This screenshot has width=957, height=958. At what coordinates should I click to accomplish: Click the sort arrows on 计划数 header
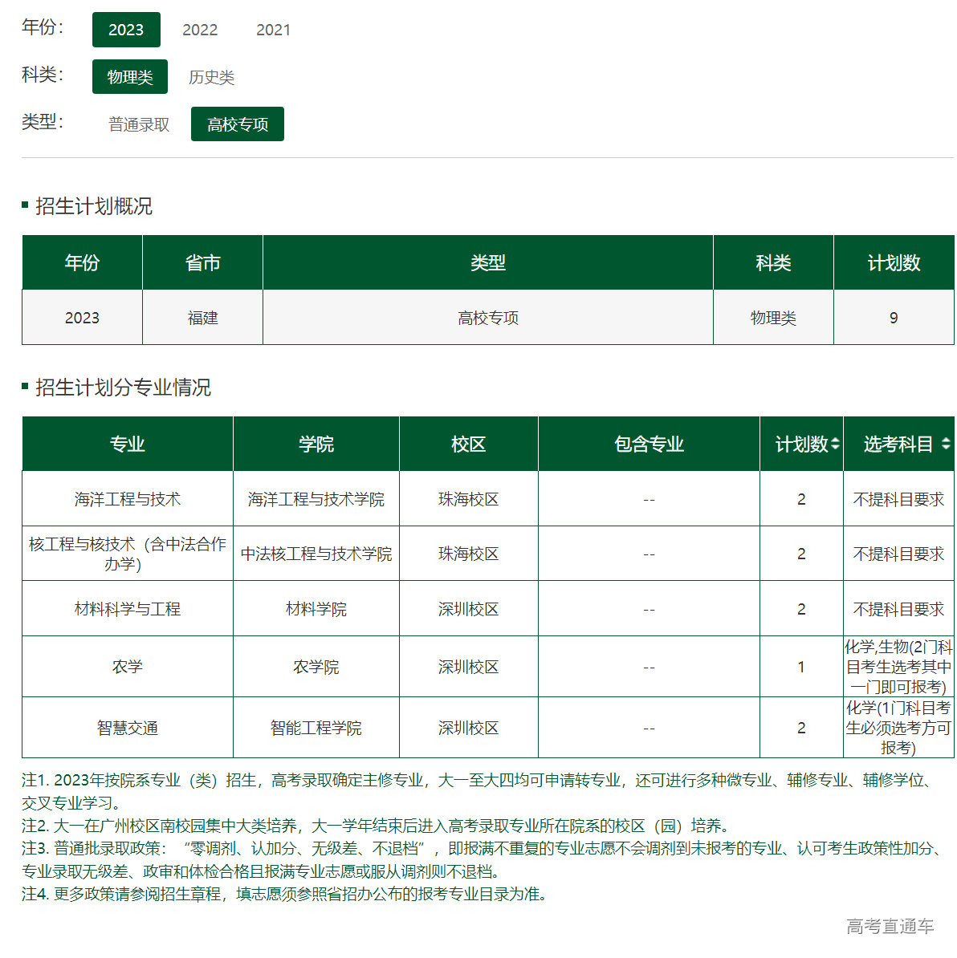835,442
